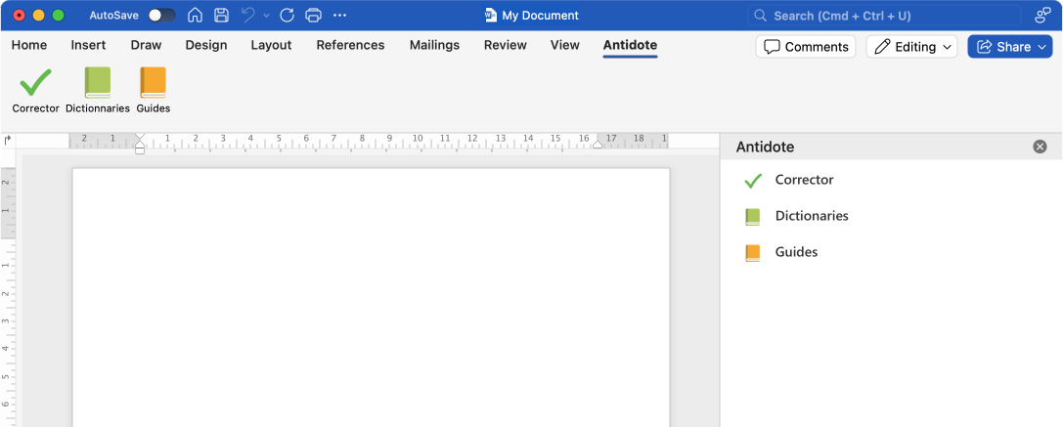Viewport: 1063px width, 427px height.
Task: Click the Home icon in title bar
Action: click(x=196, y=16)
